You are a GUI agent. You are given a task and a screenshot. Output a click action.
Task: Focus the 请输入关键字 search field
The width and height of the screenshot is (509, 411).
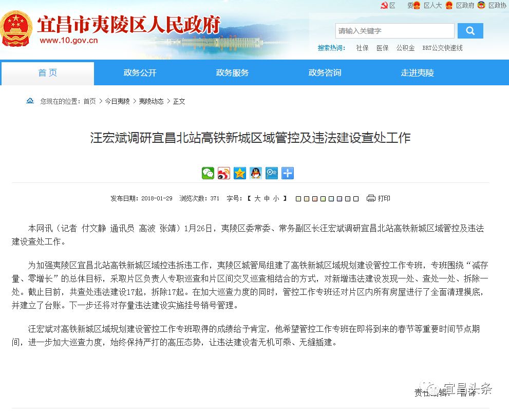(x=395, y=31)
